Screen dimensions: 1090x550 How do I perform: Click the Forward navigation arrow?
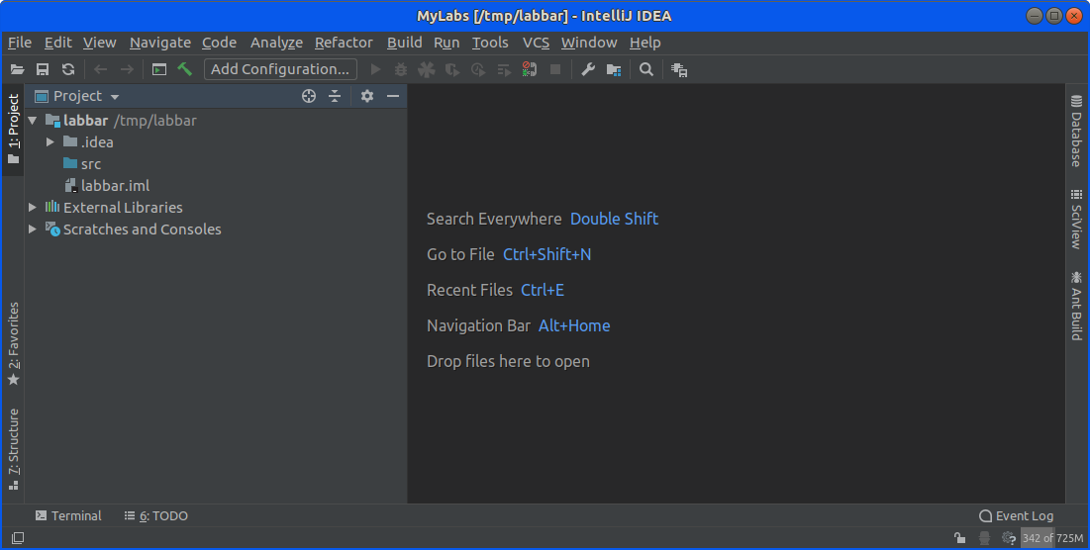[x=127, y=69]
